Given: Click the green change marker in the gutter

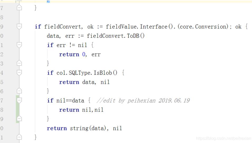Looking at the screenshot, I should (17, 110).
